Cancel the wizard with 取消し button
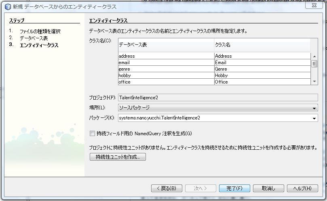This screenshot has width=327, height=201. (x=268, y=188)
